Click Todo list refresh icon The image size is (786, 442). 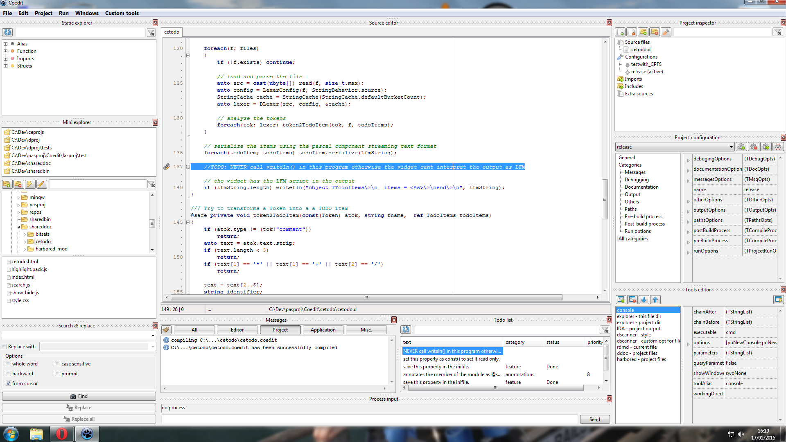(x=406, y=330)
